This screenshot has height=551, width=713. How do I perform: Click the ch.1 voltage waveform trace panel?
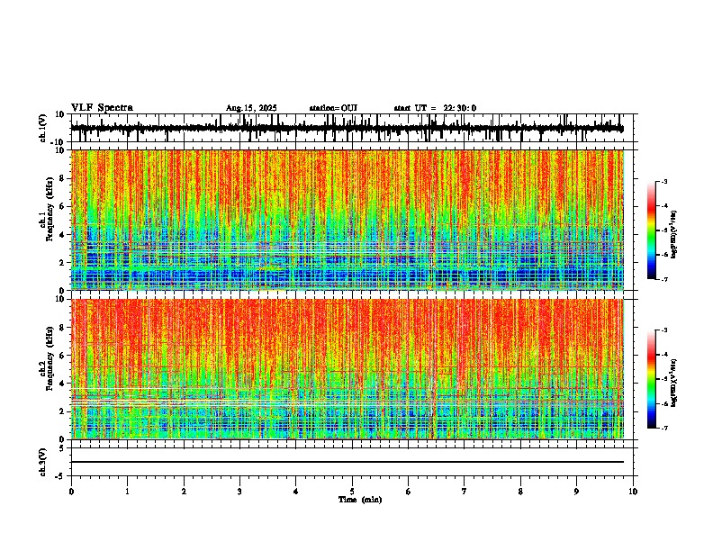[352, 128]
